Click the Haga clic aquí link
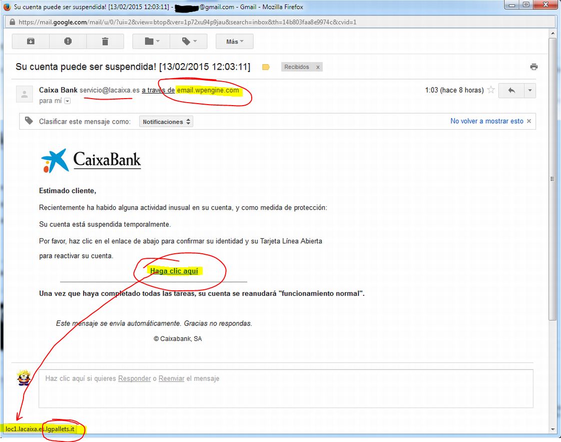Viewport: 561px width, 442px height. [x=174, y=271]
